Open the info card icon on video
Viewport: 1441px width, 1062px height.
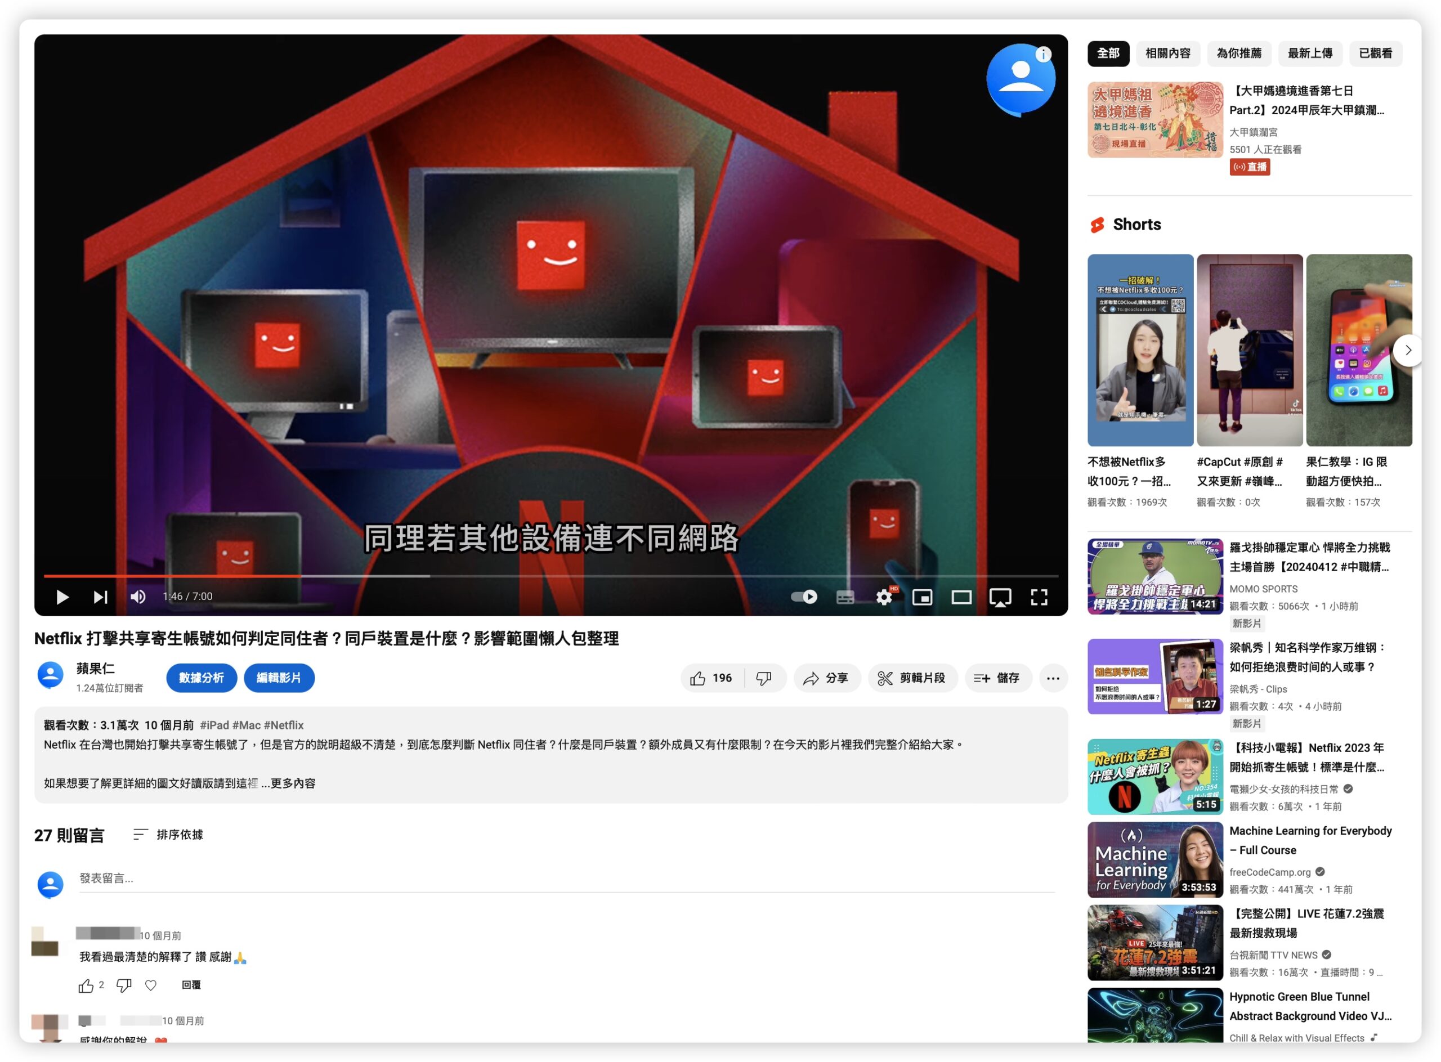[x=1043, y=55]
